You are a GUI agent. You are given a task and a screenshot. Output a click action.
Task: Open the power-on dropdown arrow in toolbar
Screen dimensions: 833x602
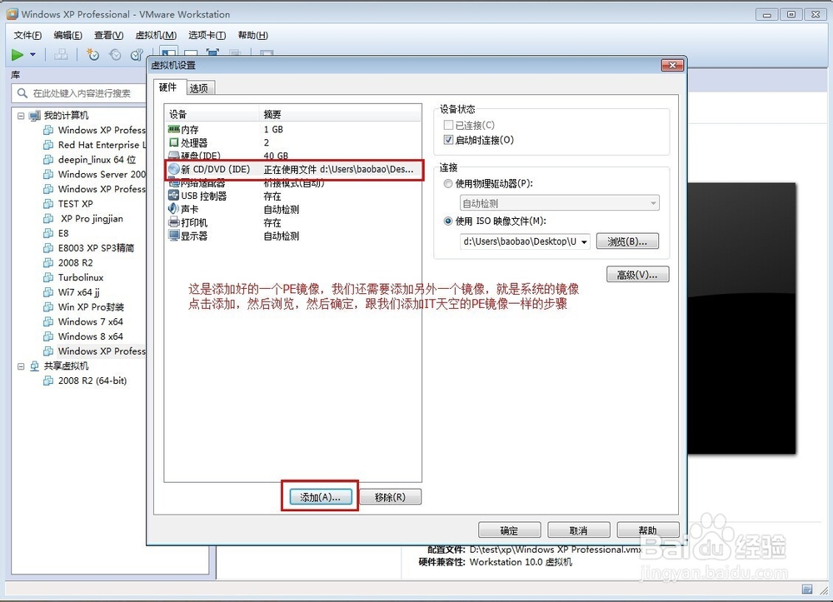[x=33, y=55]
